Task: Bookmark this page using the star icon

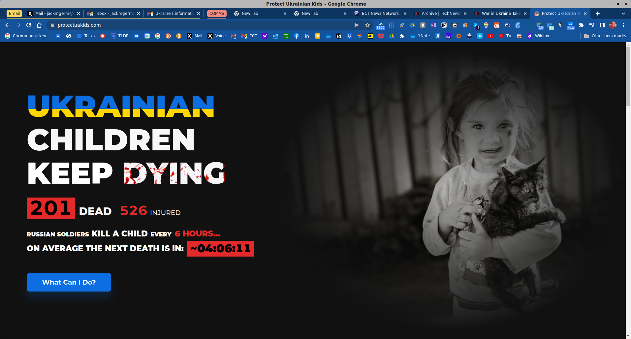Action: pos(367,25)
